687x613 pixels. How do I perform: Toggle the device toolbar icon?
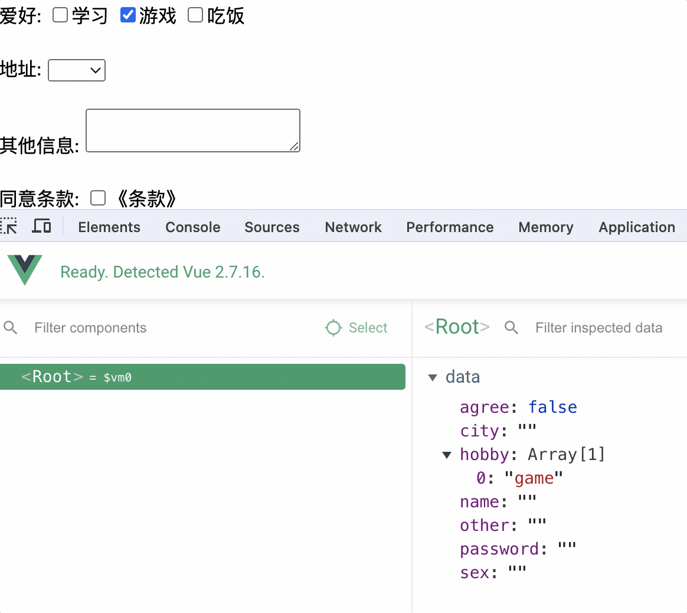pos(41,226)
